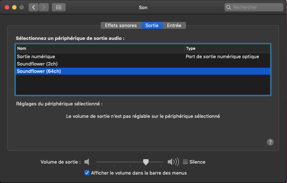This screenshot has height=183, width=287.
Task: Close the Son window
Action: click(7, 7)
